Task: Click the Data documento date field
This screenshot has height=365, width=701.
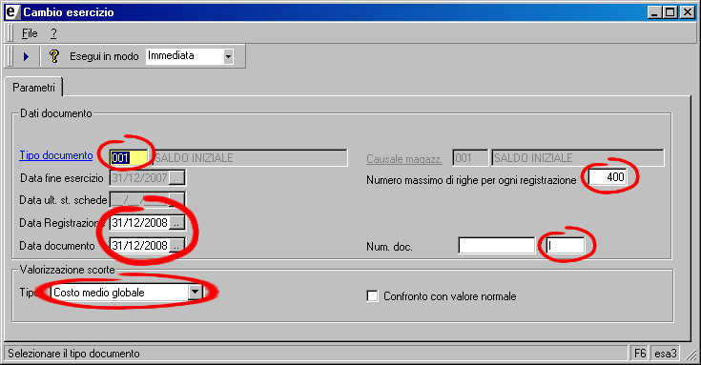Action: pos(139,246)
